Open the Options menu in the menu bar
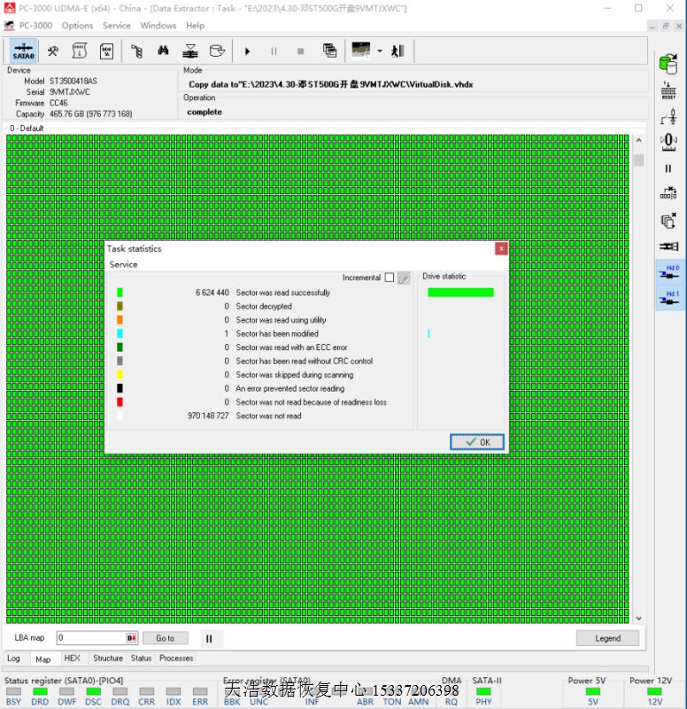Screen dimensions: 687x709 tap(77, 26)
